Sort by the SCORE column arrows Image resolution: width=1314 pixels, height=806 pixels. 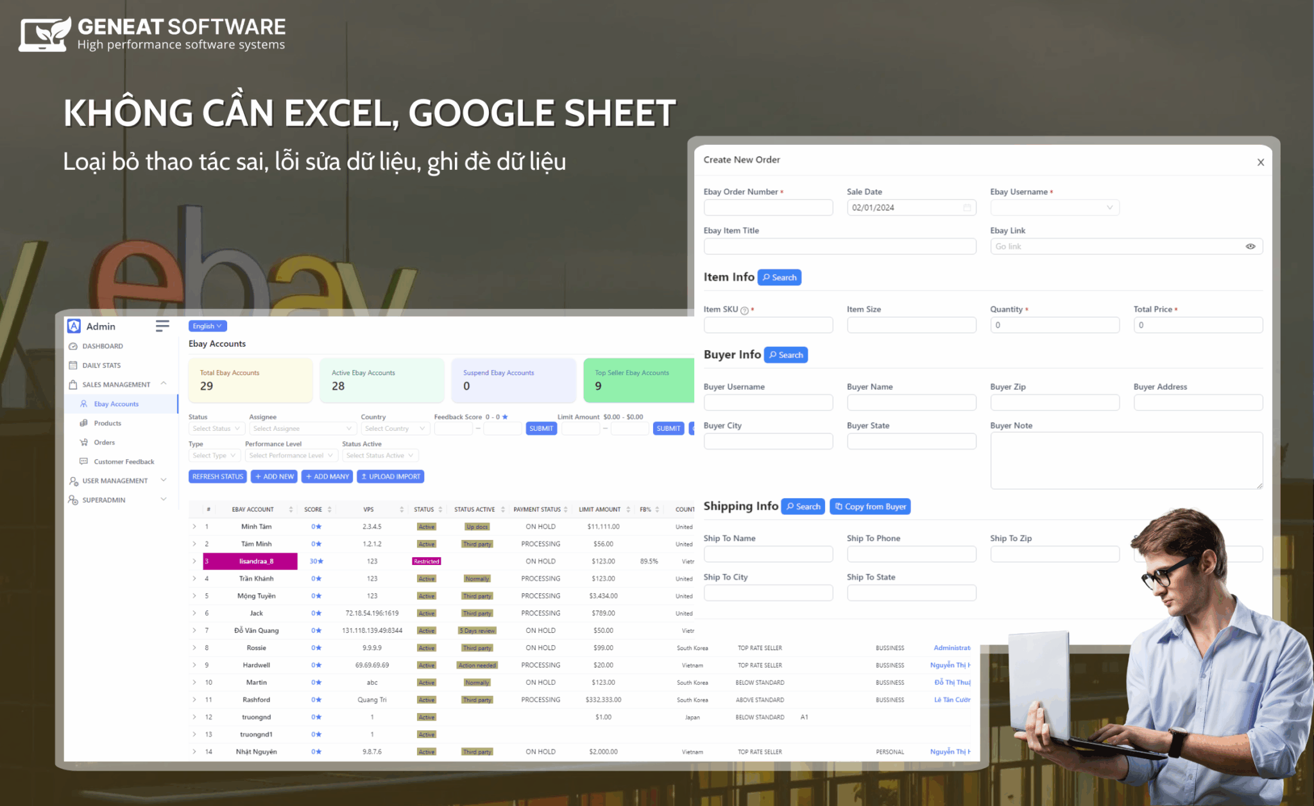pos(330,510)
